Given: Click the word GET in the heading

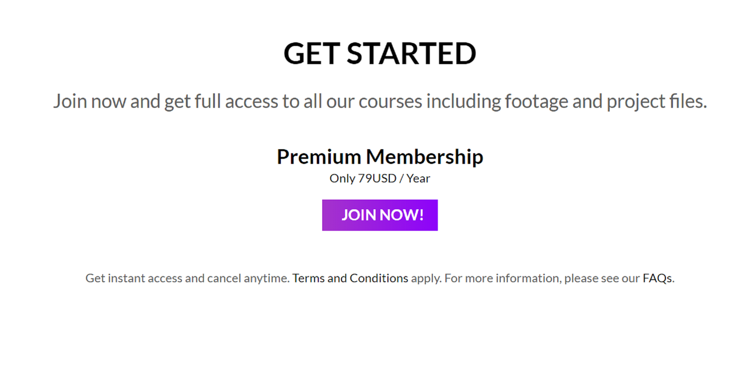Looking at the screenshot, I should [x=311, y=53].
